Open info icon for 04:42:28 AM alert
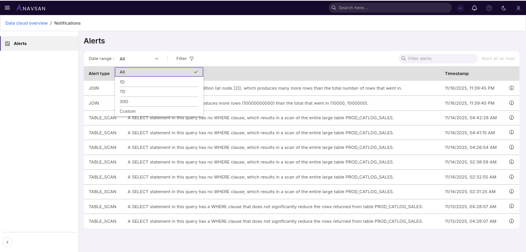 tap(511, 118)
